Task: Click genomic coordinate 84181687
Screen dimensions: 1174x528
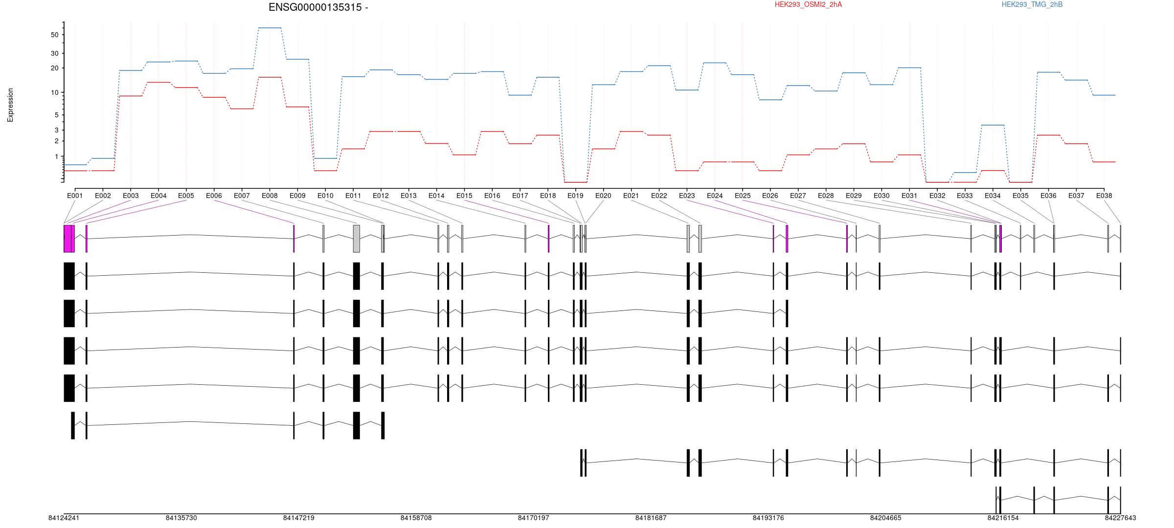Action: coord(651,518)
